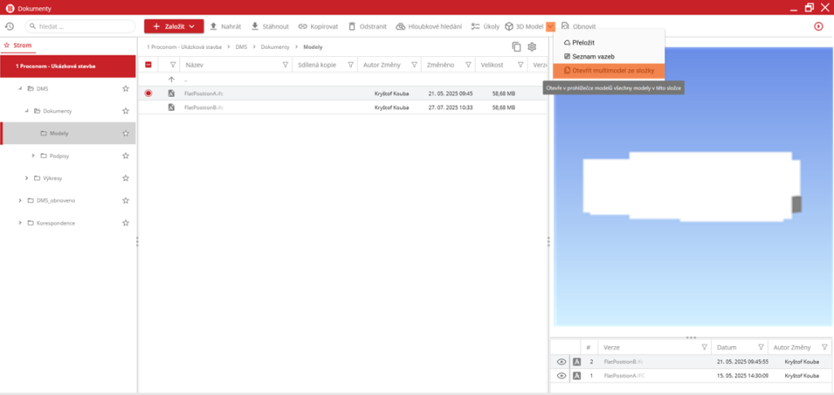The image size is (834, 395).
Task: Expand the Podpisy folder in tree
Action: (33, 156)
